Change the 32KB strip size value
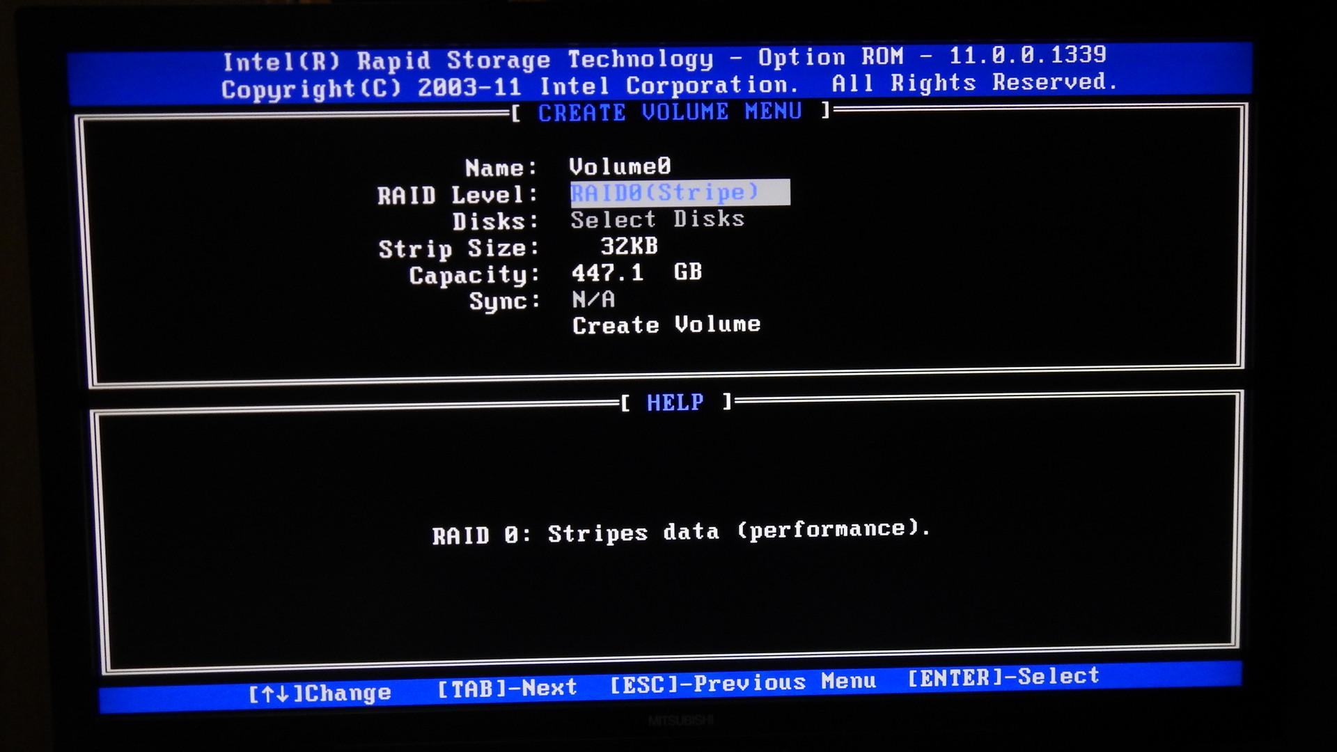The width and height of the screenshot is (1337, 752). tap(629, 246)
